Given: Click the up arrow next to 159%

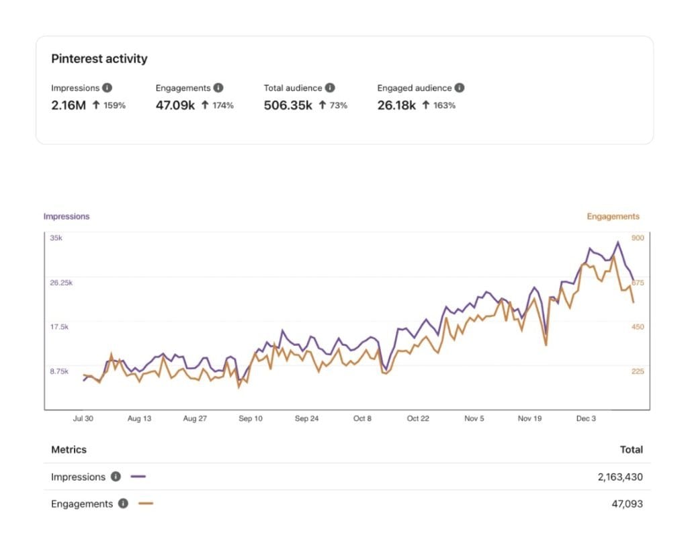Looking at the screenshot, I should (95, 105).
